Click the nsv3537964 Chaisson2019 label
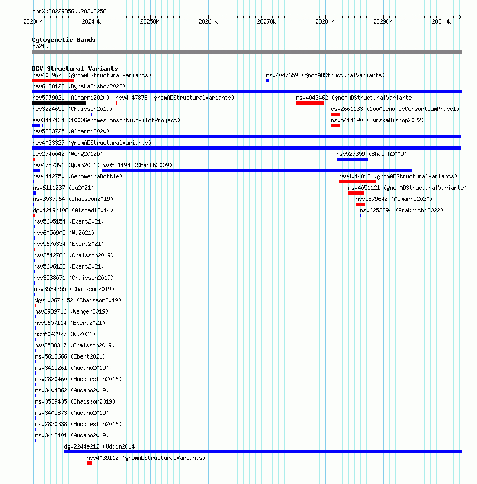Image resolution: width=477 pixels, height=484 pixels. pos(73,199)
